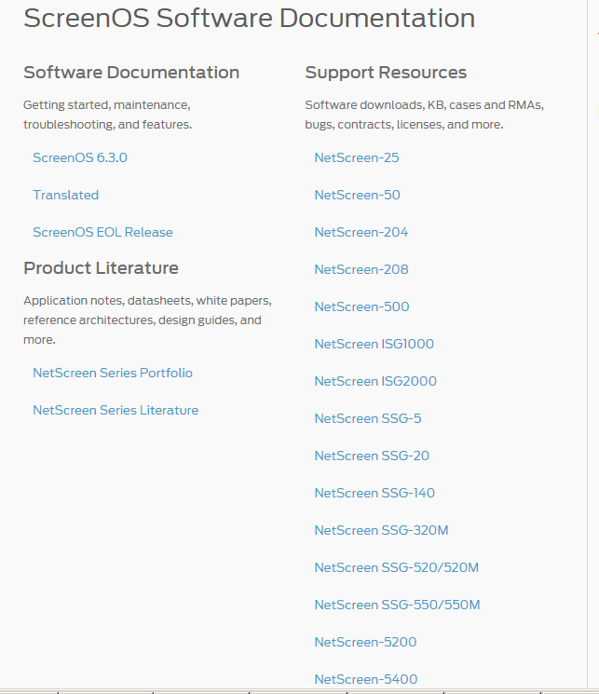599x694 pixels.
Task: Click the 'Software downloads, KB, cases' description text
Action: click(x=424, y=115)
